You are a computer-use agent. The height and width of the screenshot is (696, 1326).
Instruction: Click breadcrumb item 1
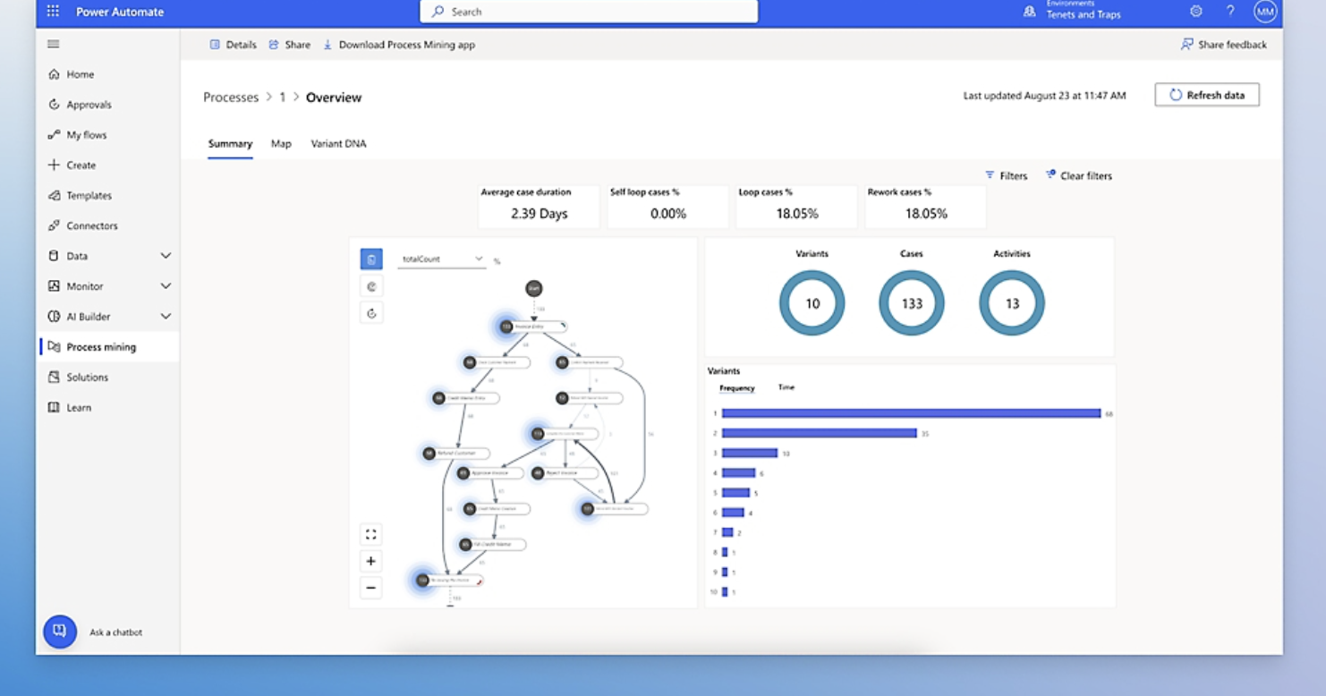coord(283,98)
